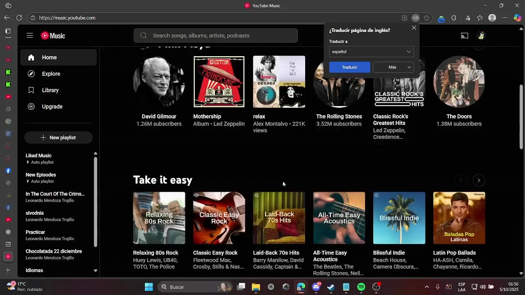Screen dimensions: 525x295
Task: Open File Explorer from taskbar
Action: [256, 287]
